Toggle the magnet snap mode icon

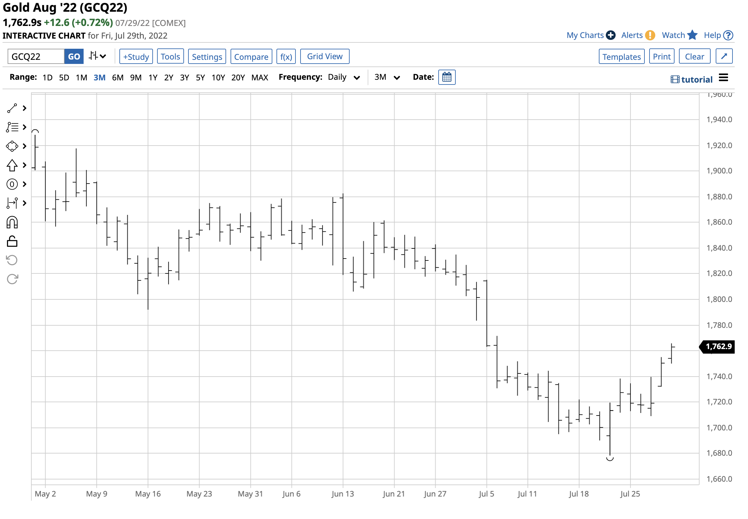click(x=12, y=223)
